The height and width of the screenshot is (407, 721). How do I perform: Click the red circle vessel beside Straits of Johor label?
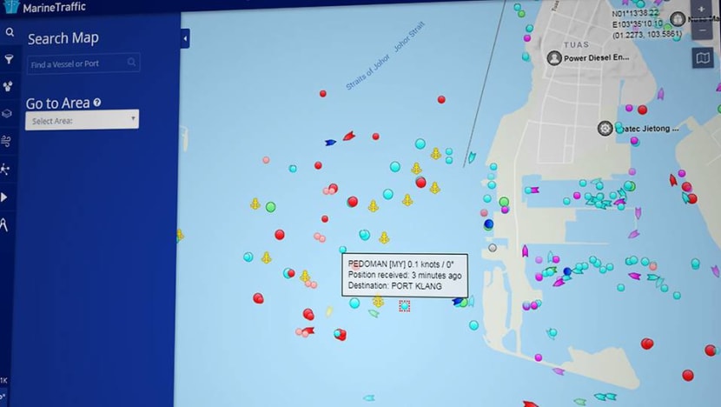[x=323, y=93]
